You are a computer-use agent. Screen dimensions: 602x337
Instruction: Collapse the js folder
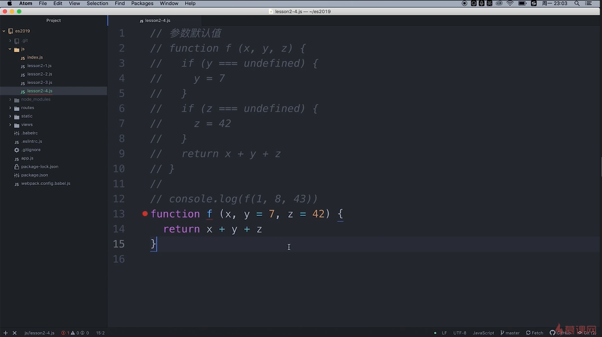pos(10,49)
